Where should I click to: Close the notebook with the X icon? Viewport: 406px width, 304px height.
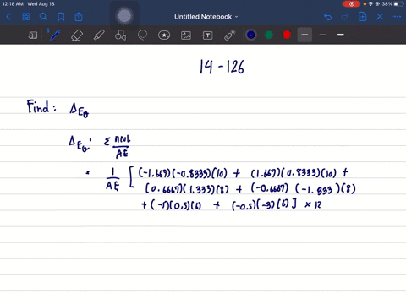pos(380,17)
